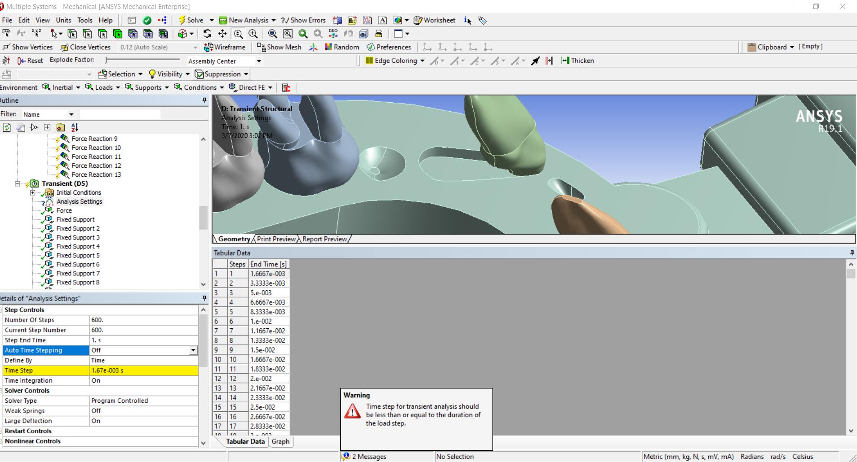This screenshot has width=857, height=462.
Task: Click the Refresh outline tree icon
Action: tap(7, 127)
